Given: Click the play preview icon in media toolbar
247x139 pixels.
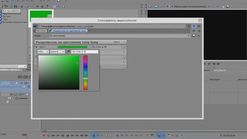Looking at the screenshot, I should (x=38, y=7).
